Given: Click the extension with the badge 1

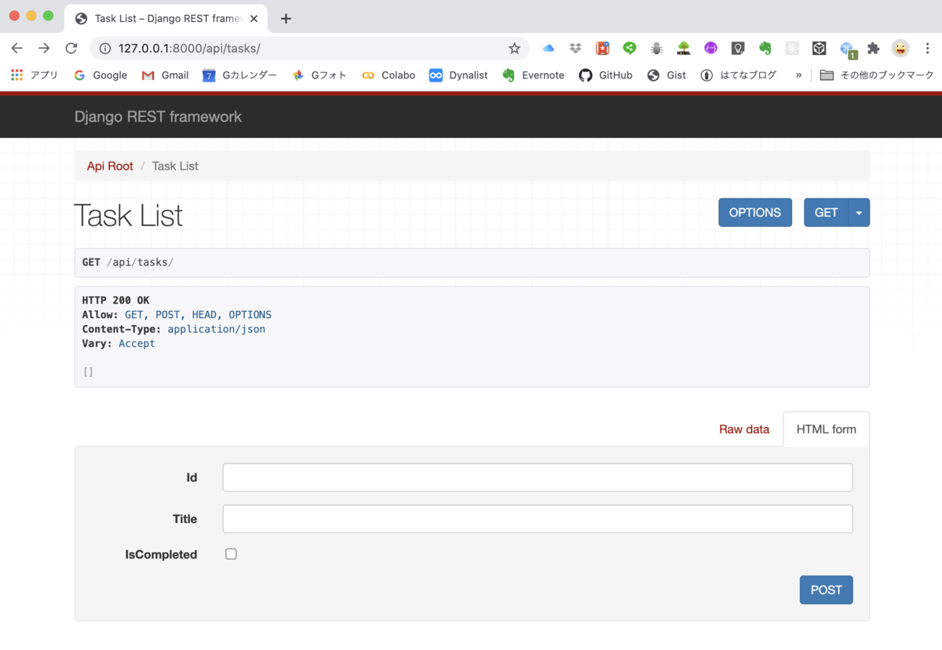Looking at the screenshot, I should click(848, 49).
